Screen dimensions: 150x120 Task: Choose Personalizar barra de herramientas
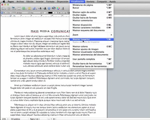click(91, 66)
